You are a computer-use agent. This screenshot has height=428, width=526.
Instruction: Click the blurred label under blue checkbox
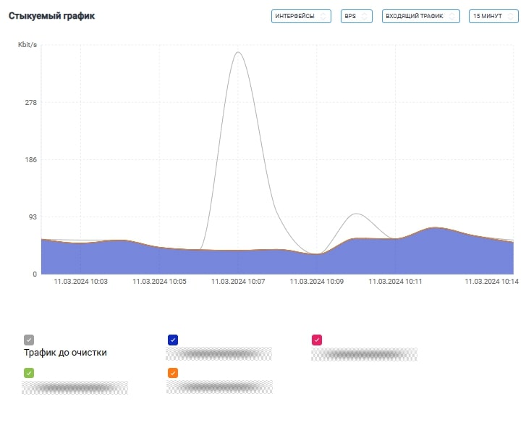click(219, 354)
